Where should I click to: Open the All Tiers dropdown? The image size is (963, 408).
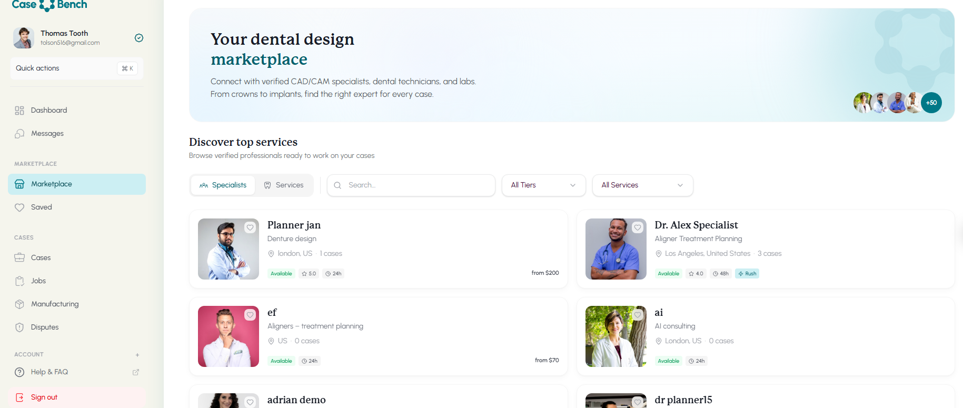pyautogui.click(x=543, y=185)
